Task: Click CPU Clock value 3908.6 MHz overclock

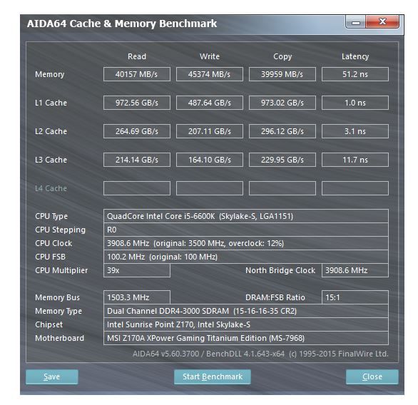Action: pos(246,243)
